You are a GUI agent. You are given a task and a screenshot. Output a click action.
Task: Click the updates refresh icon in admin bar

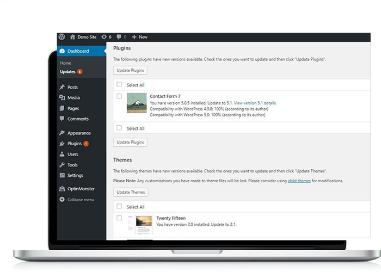tap(104, 37)
